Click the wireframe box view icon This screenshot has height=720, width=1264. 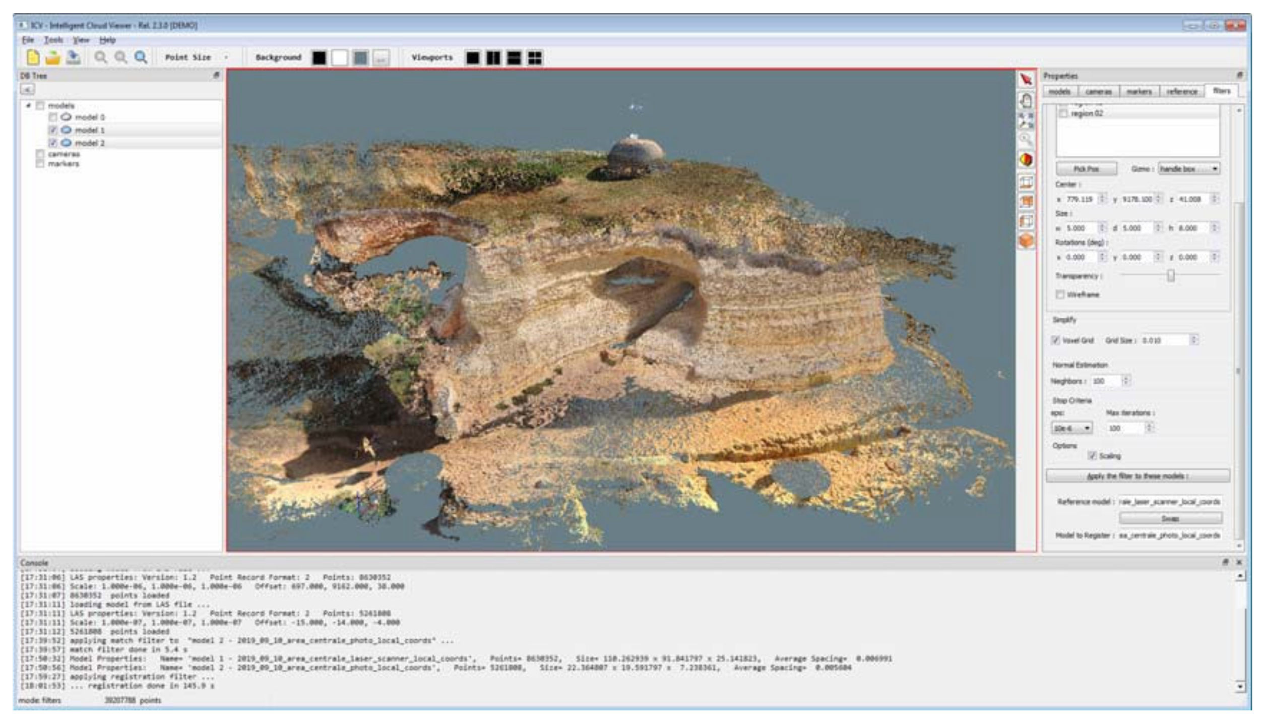pos(1026,183)
